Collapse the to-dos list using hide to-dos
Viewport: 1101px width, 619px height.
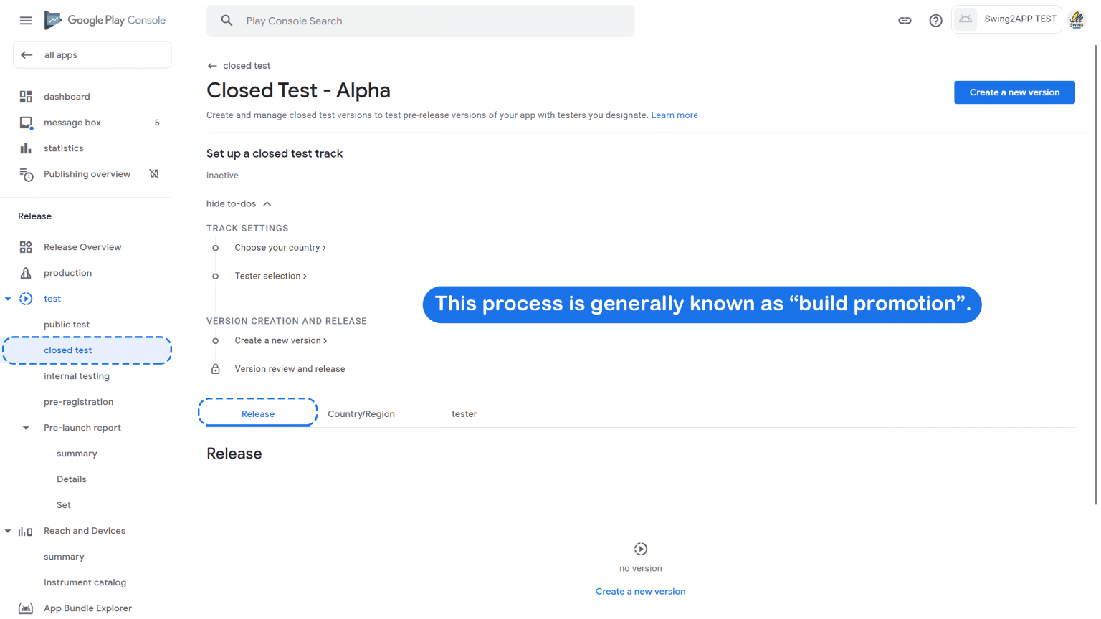coord(239,203)
